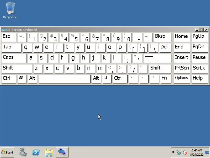The width and height of the screenshot is (210, 158).
Task: Toggle the right Ctrl key
Action: click(120, 79)
